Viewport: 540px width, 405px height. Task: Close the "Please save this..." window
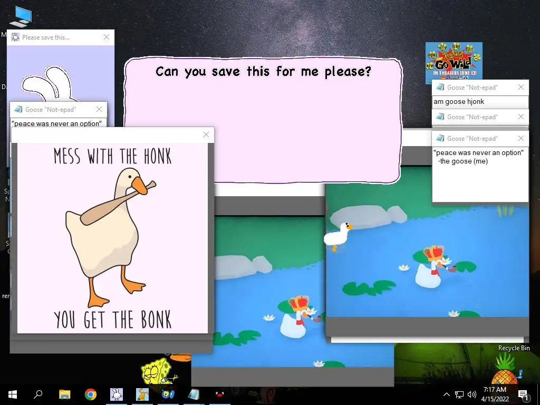(107, 37)
